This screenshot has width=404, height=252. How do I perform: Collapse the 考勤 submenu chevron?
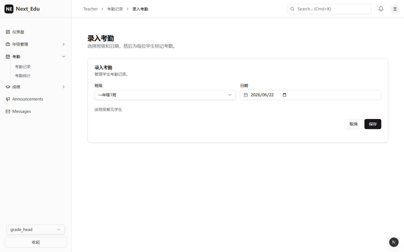click(x=64, y=57)
